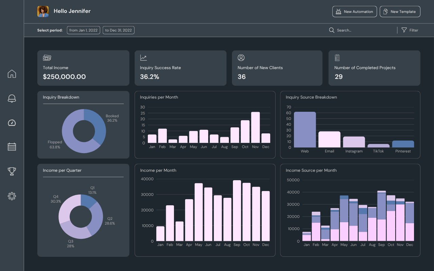
Task: Click the Nov bar in Inquiries per Month
Action: click(x=255, y=127)
